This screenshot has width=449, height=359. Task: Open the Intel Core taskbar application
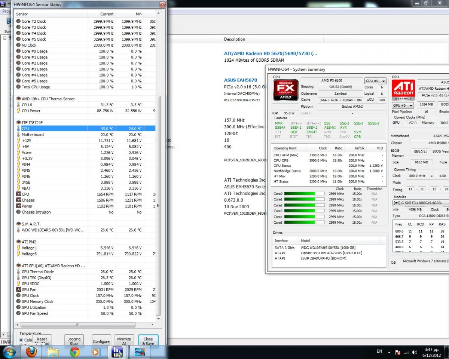point(140,352)
